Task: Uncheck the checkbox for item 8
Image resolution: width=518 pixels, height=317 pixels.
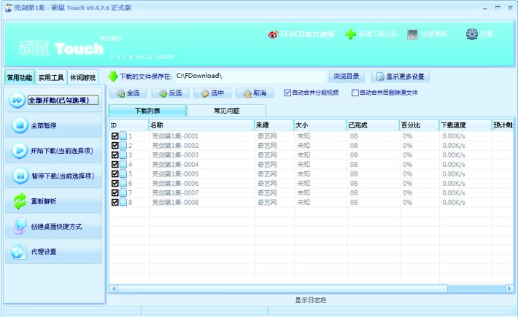Action: 115,202
